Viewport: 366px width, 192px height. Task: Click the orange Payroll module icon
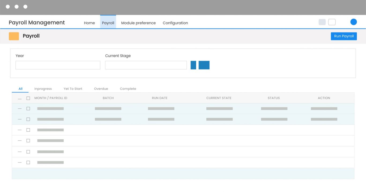(x=14, y=36)
